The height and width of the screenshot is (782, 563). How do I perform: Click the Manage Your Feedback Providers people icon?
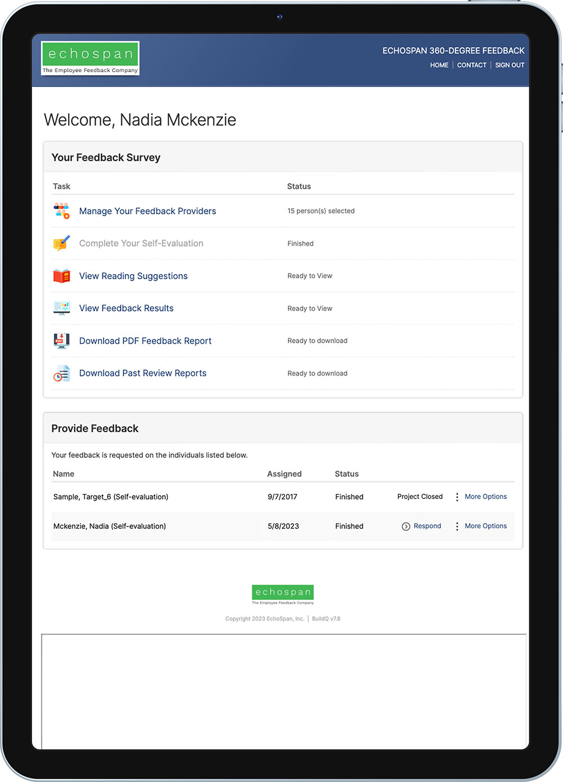tap(61, 211)
